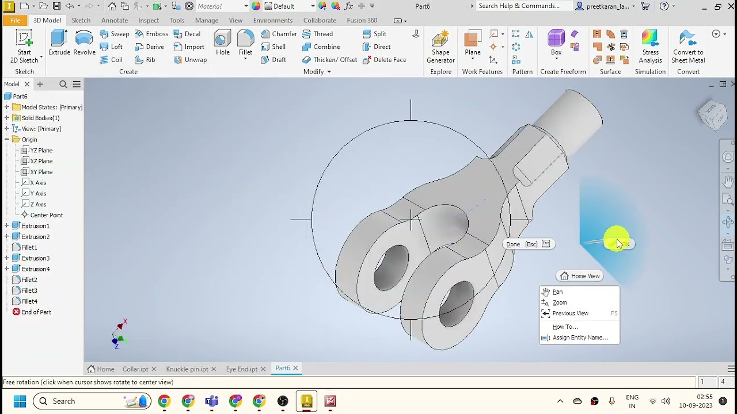Select the Split tool
This screenshot has height=414, width=737.
[374, 34]
